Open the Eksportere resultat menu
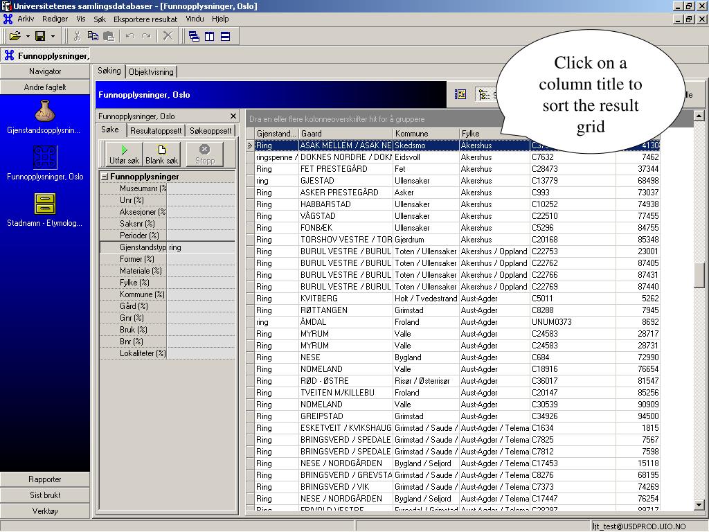This screenshot has height=532, width=709. point(145,19)
